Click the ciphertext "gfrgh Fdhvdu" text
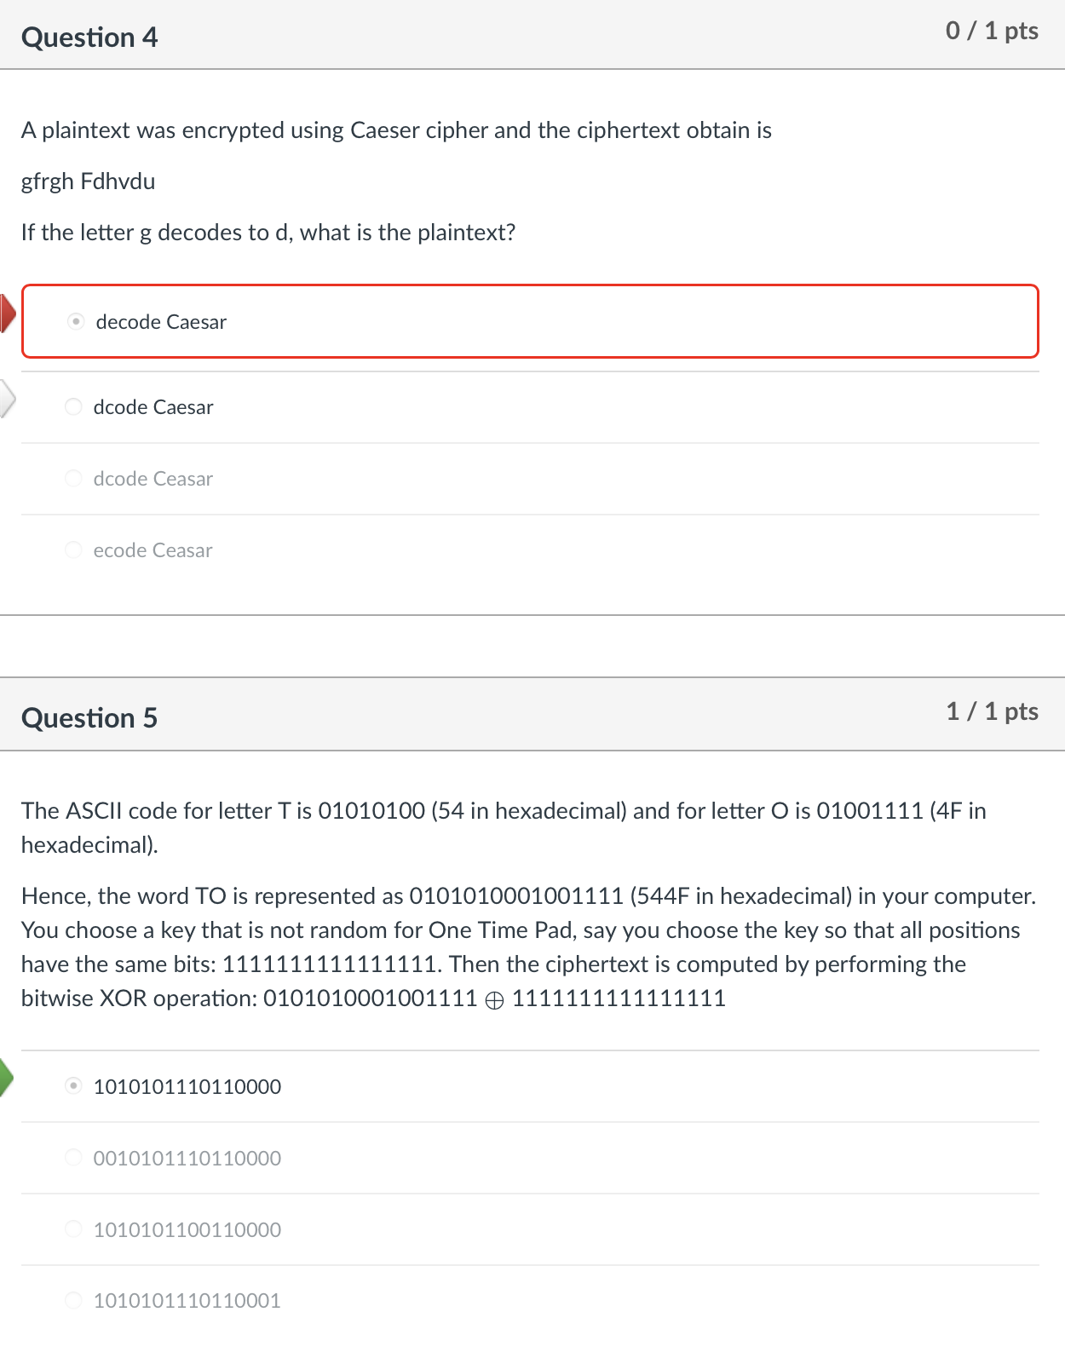 coord(88,181)
